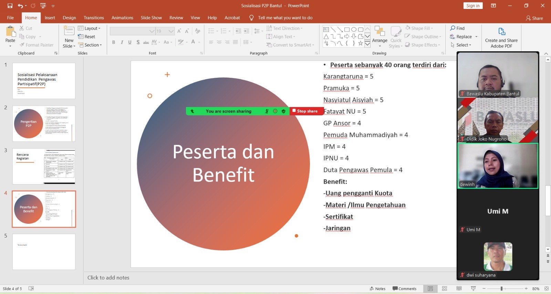The image size is (551, 294).
Task: Click the Increase List Level icon
Action: [247, 31]
